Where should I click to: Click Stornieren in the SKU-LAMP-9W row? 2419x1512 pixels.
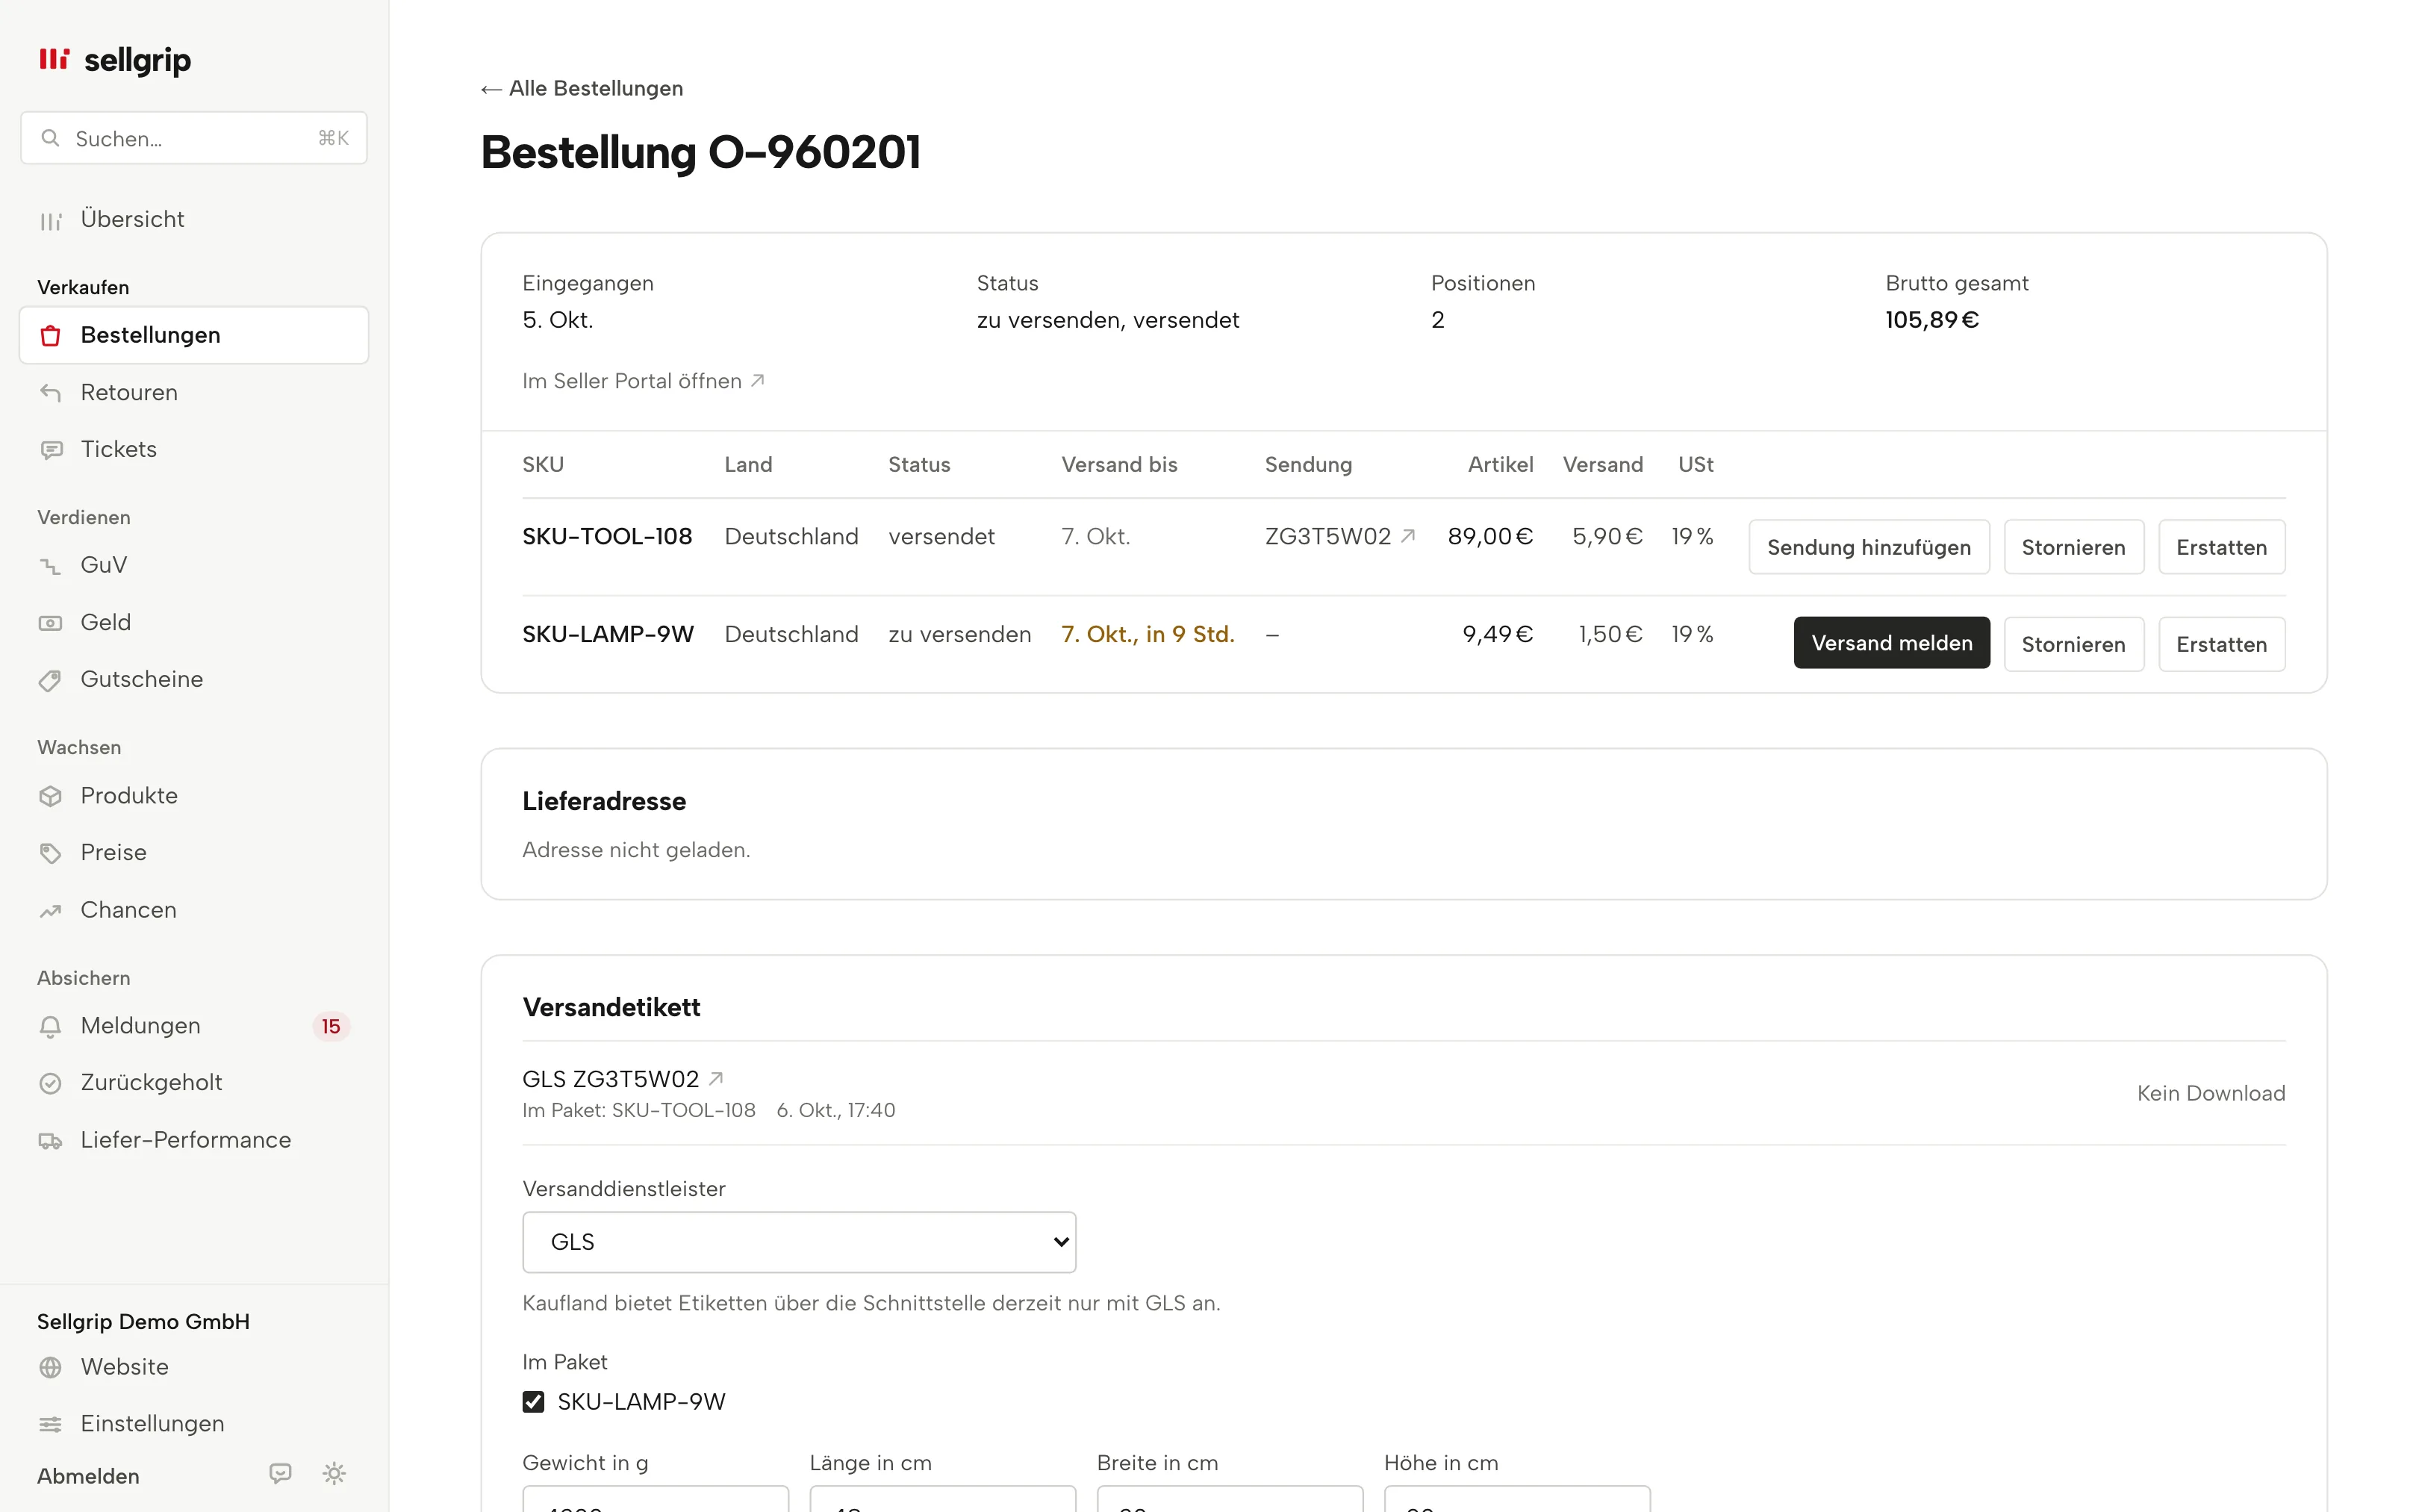[x=2073, y=644]
